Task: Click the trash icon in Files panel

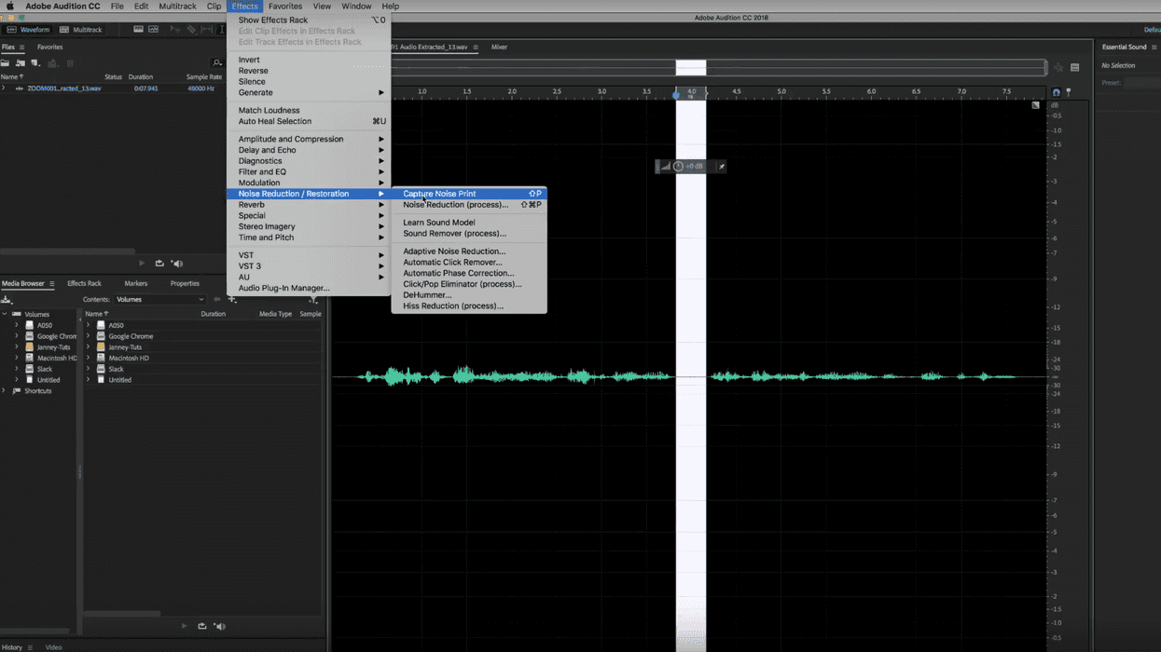Action: pyautogui.click(x=70, y=63)
